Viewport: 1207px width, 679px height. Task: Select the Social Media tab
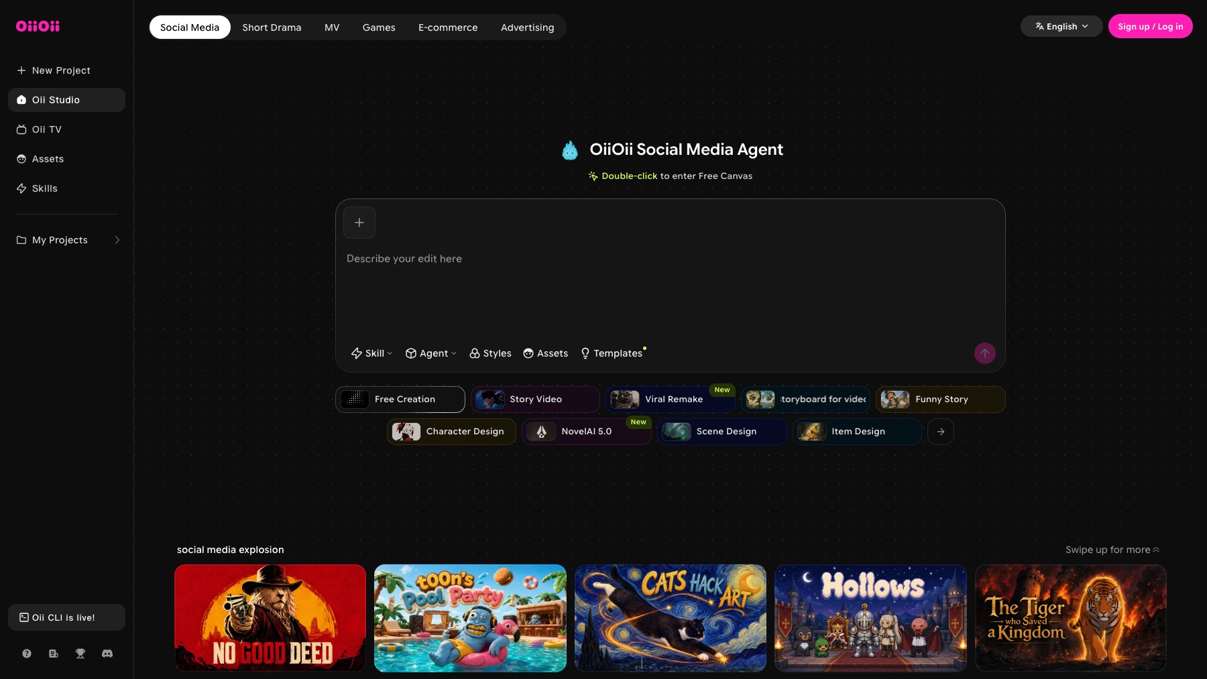pos(190,27)
